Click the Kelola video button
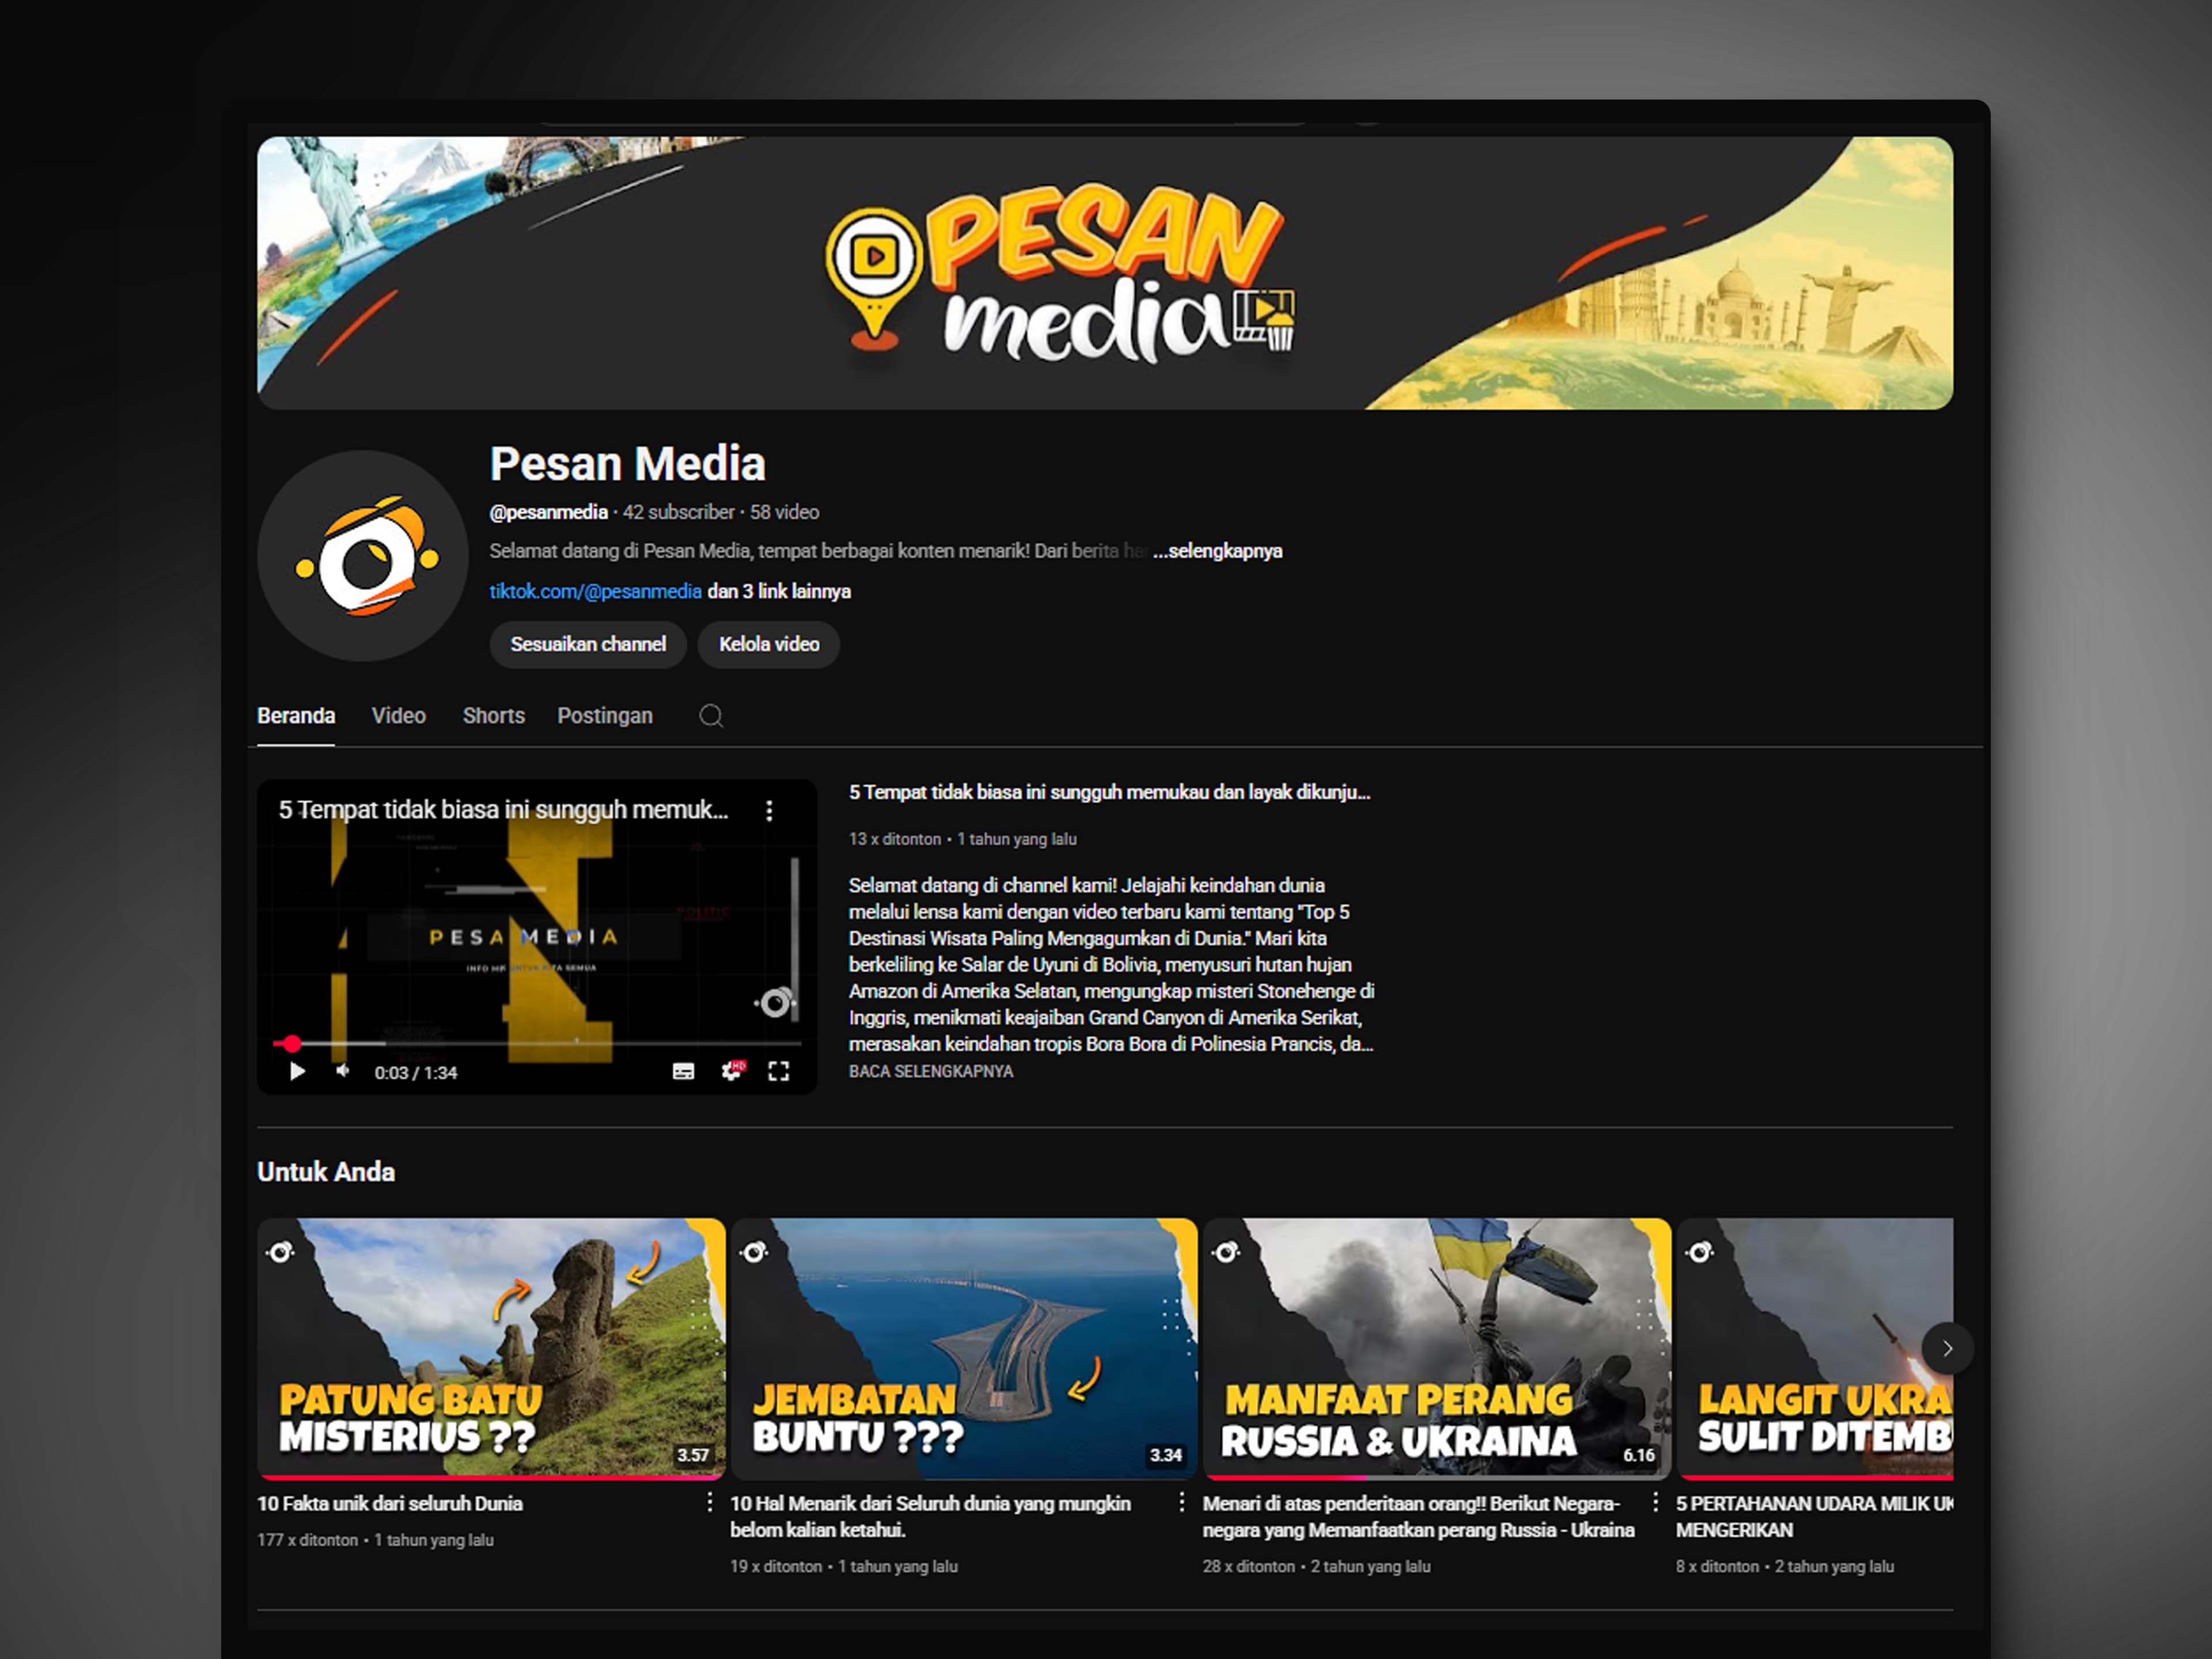This screenshot has height=1659, width=2212. tap(768, 644)
